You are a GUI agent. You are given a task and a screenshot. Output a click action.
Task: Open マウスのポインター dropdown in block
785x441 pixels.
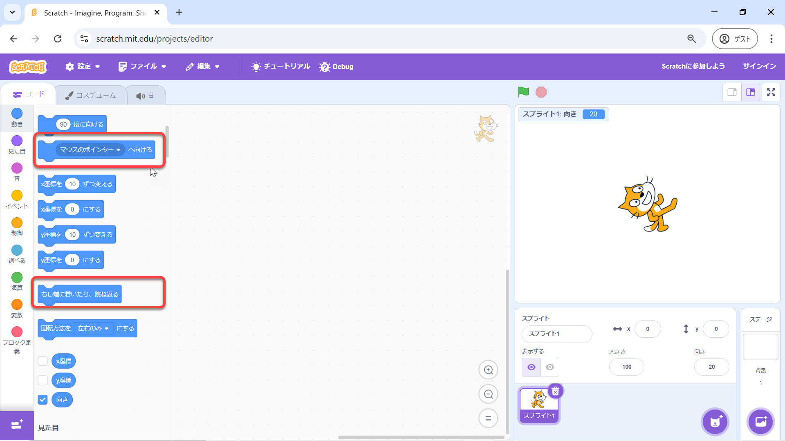[x=90, y=150]
